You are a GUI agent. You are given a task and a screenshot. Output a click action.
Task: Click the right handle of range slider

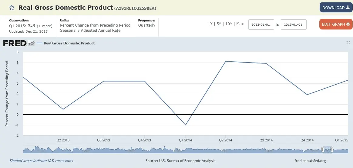[x=332, y=150]
